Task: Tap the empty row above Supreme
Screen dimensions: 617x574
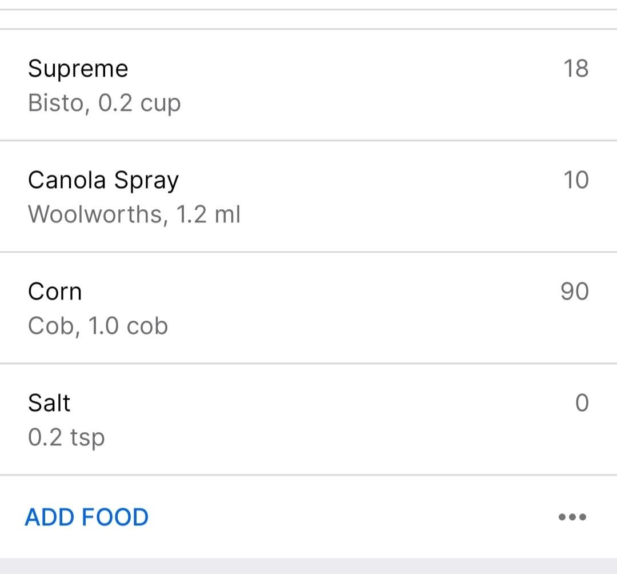Action: click(x=308, y=19)
